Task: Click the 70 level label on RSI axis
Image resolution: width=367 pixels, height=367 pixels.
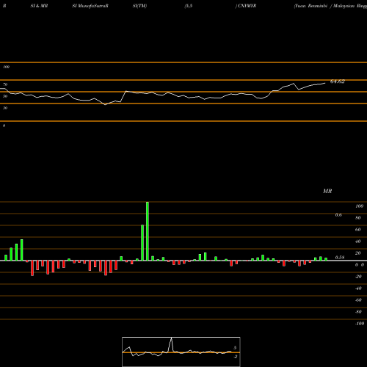Action: pyautogui.click(x=5, y=84)
